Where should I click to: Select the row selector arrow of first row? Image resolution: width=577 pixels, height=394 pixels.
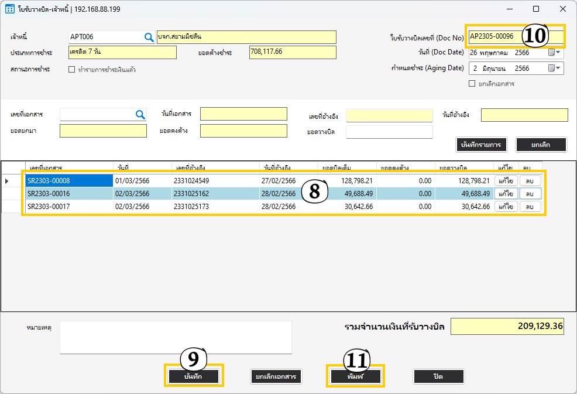coord(7,181)
